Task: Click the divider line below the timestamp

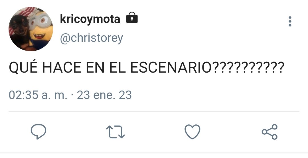Action: tap(154, 112)
